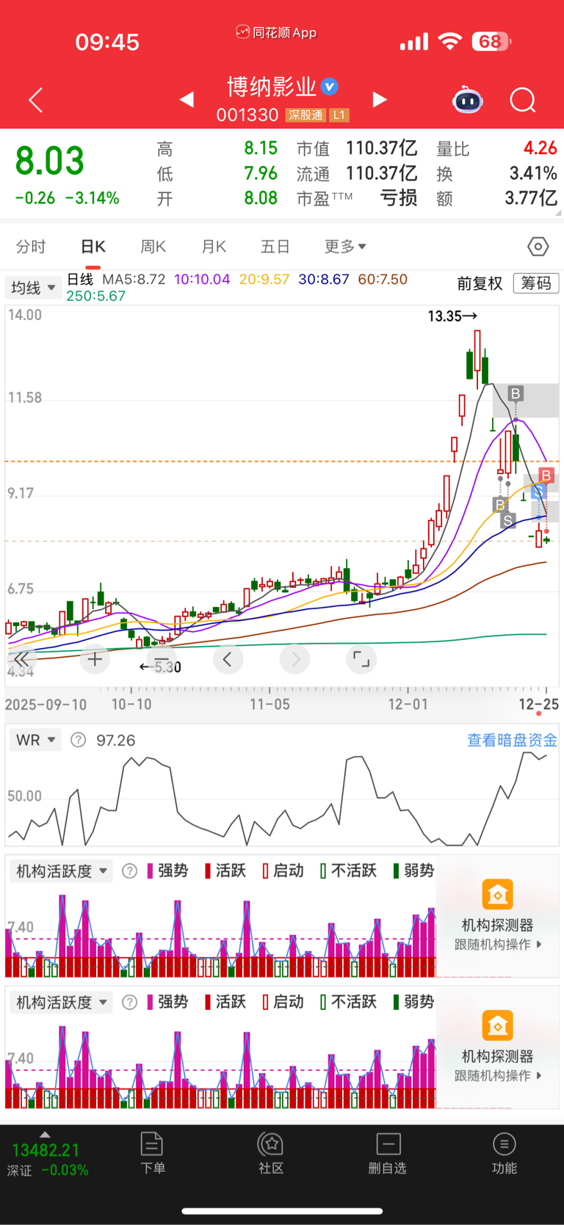Tap 删自选 remove from watchlist icon
Screen dimensions: 564x1225
point(388,1153)
